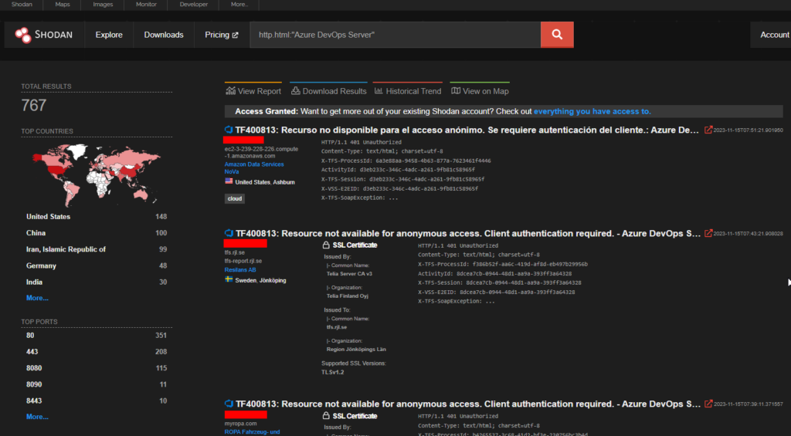The height and width of the screenshot is (436, 791).
Task: Click the SSL Certificate lock icon in myropa.com result
Action: point(326,416)
